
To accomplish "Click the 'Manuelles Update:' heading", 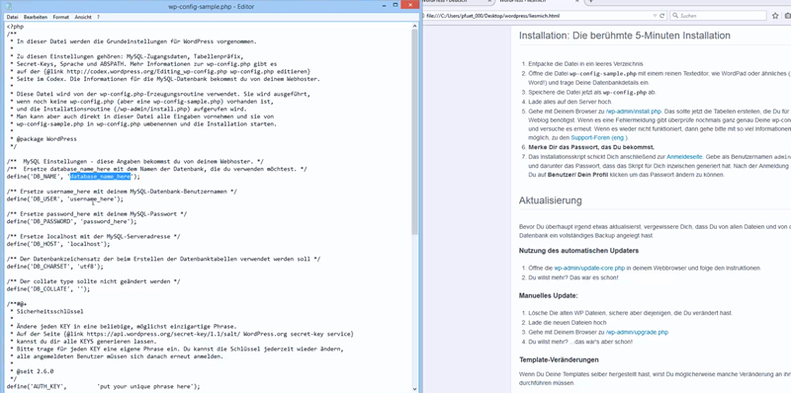I will [549, 296].
